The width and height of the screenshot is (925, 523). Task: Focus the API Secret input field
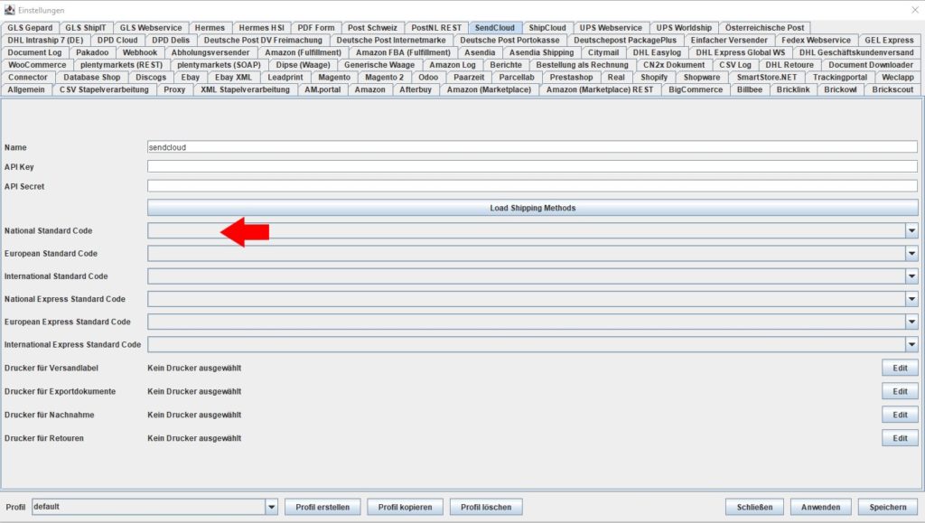coord(532,186)
